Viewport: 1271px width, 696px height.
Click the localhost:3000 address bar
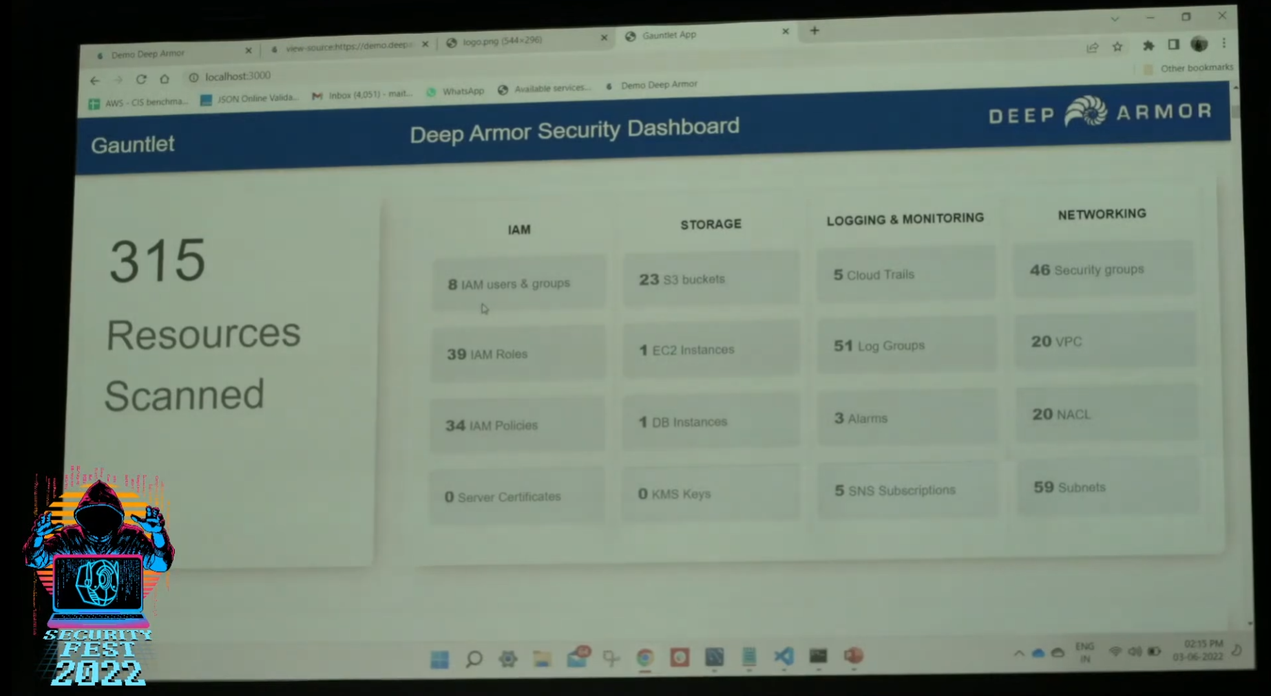point(238,76)
